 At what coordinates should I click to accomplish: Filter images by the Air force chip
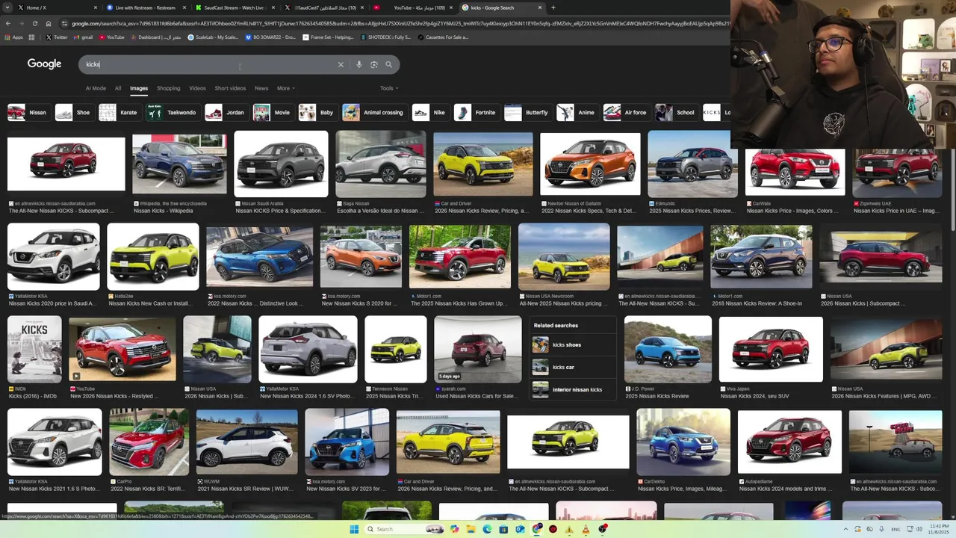[626, 113]
